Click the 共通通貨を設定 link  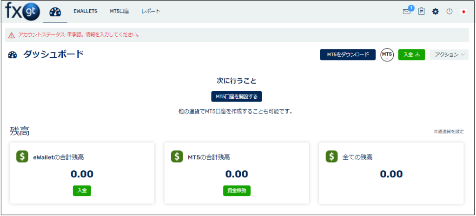tap(448, 132)
